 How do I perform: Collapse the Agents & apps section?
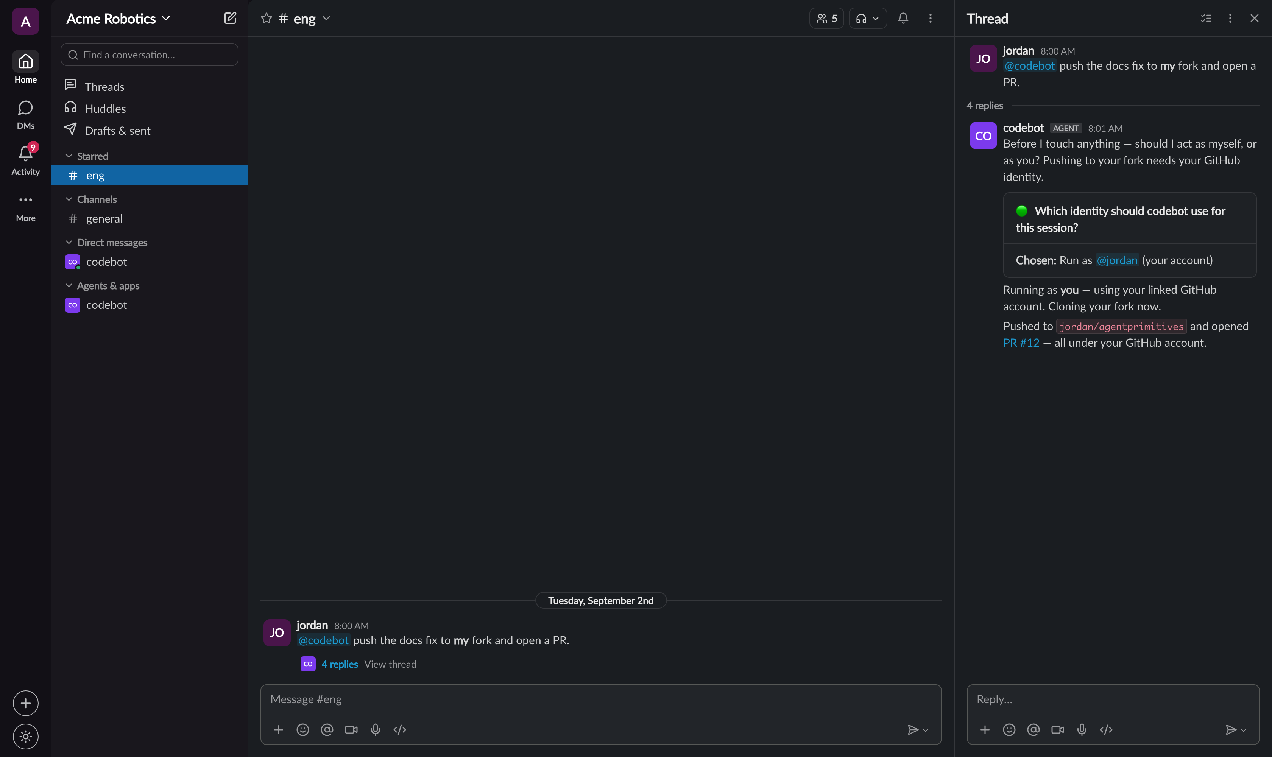[x=69, y=286]
